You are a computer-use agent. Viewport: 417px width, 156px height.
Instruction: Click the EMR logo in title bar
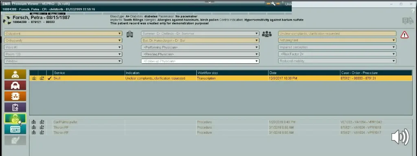click(x=6, y=4)
